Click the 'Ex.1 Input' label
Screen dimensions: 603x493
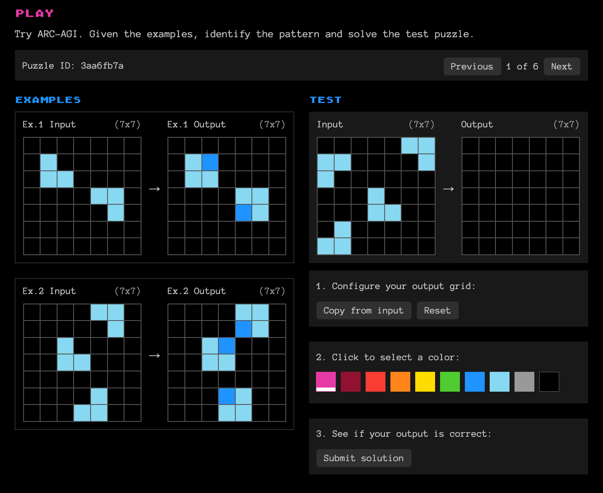49,124
